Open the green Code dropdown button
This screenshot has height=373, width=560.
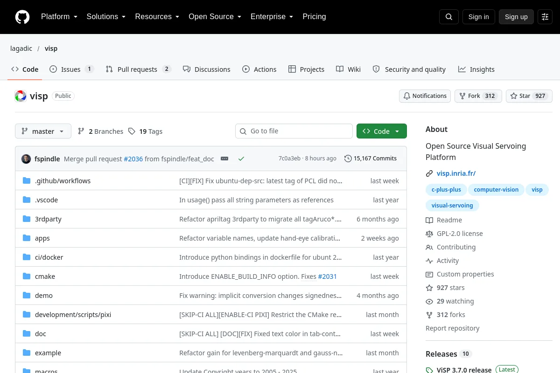(x=382, y=131)
